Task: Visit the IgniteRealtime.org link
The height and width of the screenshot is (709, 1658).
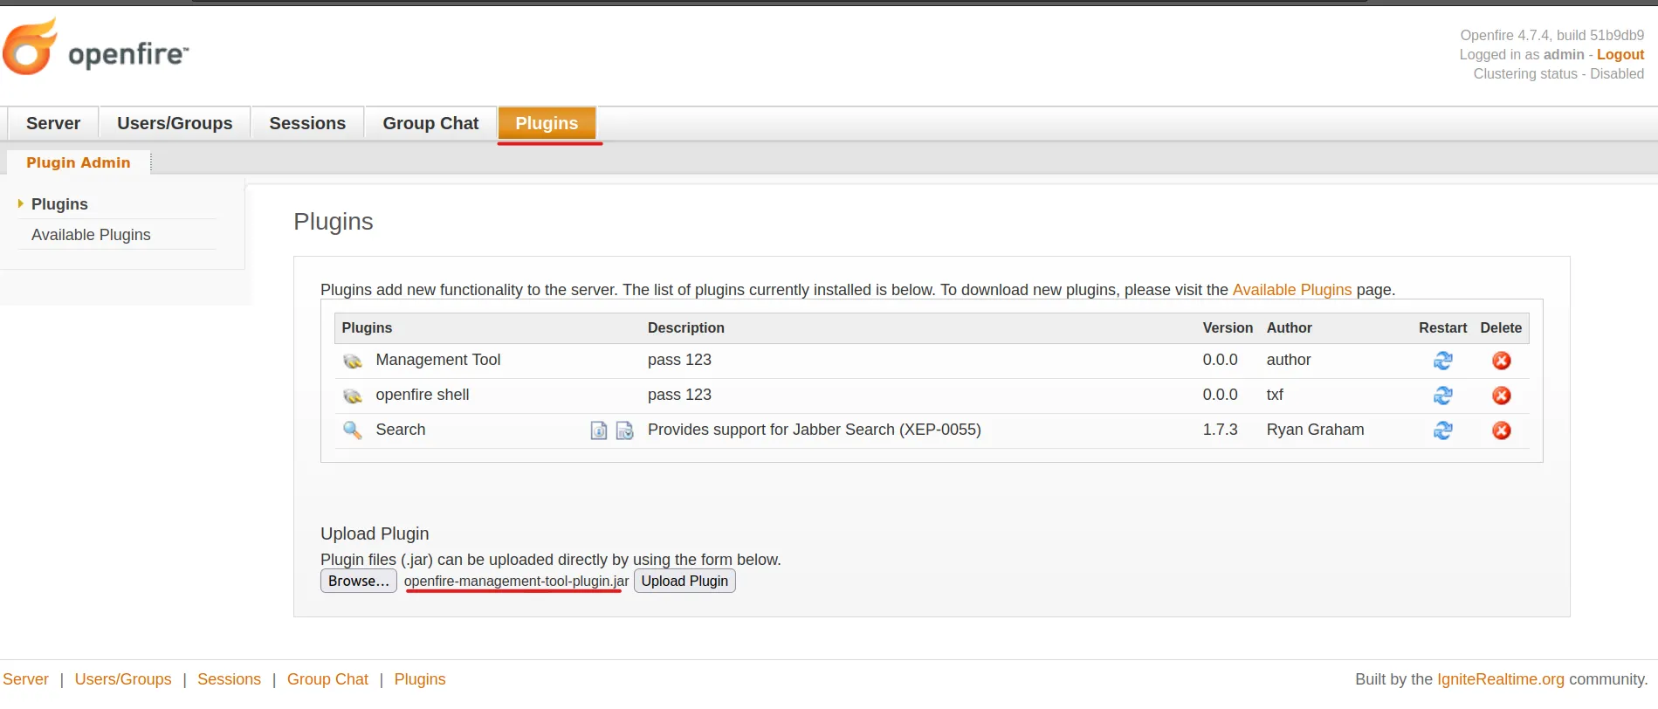Action: [x=1501, y=679]
